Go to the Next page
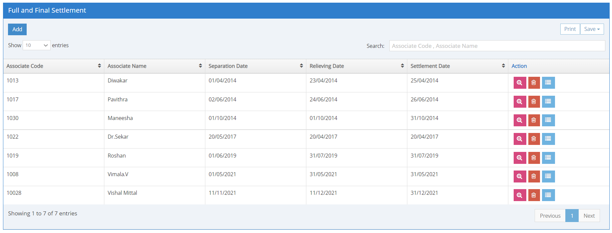Viewport: 612px width, 233px height. tap(589, 216)
